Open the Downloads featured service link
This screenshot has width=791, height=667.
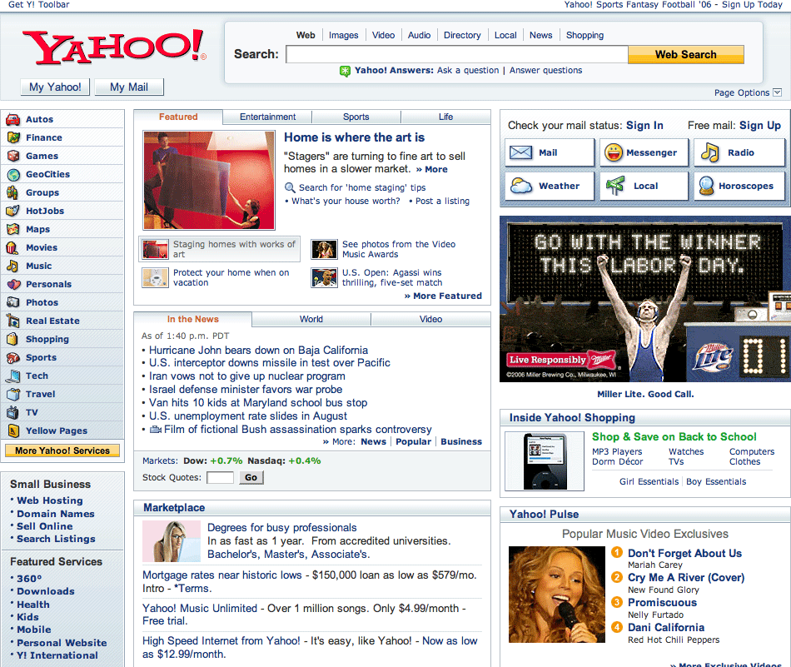[46, 591]
